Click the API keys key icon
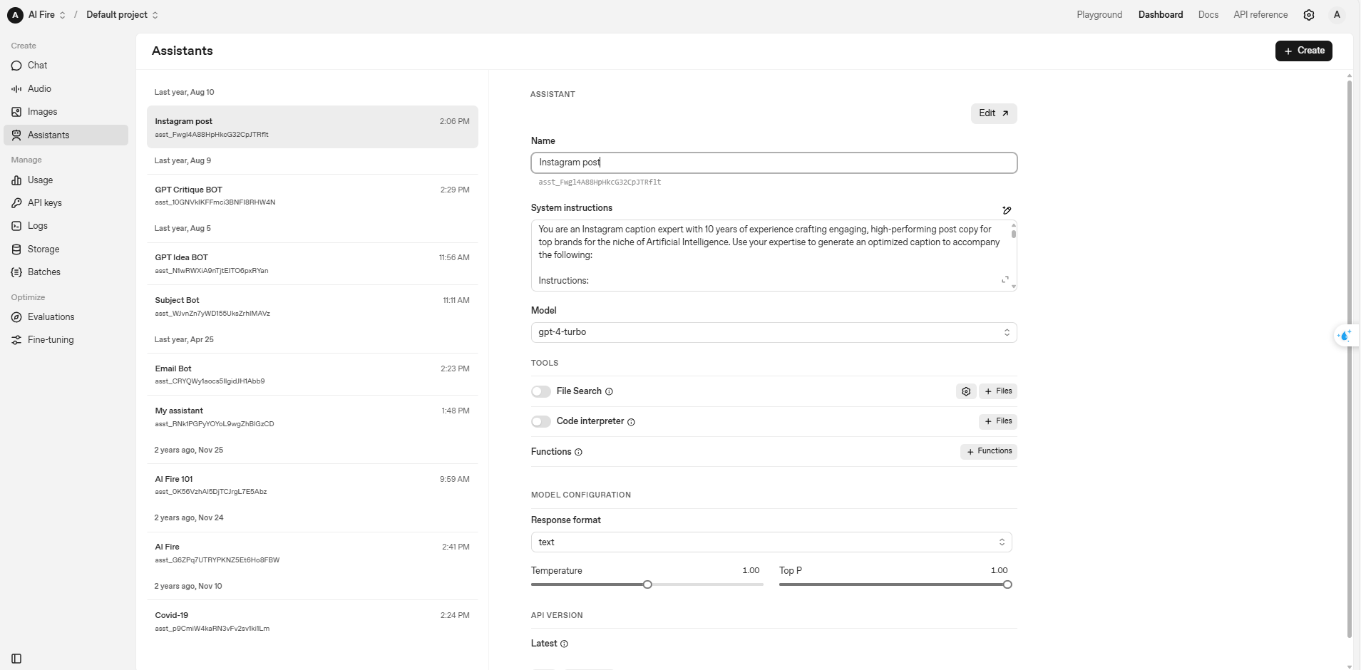Image resolution: width=1361 pixels, height=670 pixels. pos(16,203)
